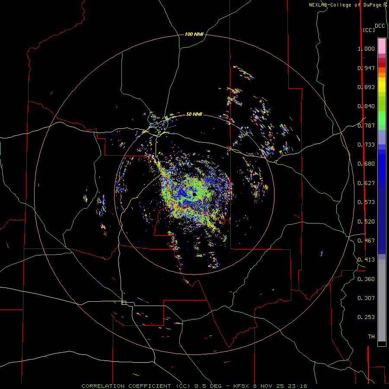Click the 0.840 legend value

coord(366,106)
